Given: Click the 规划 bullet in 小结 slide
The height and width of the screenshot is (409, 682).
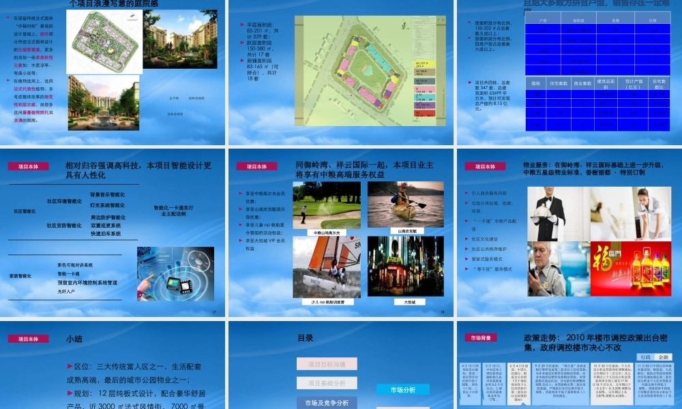Looking at the screenshot, I should (x=136, y=399).
